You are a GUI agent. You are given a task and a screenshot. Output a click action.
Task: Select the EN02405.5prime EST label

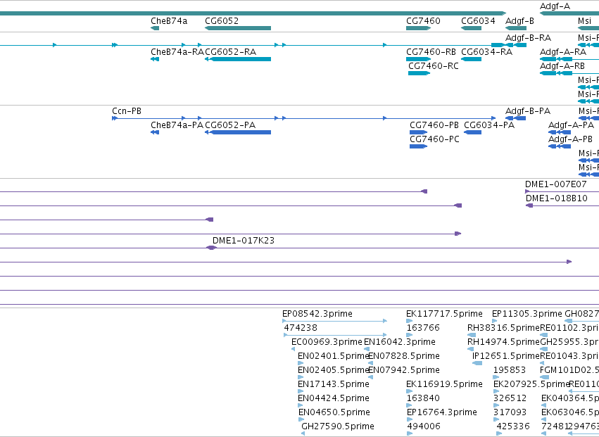[333, 370]
